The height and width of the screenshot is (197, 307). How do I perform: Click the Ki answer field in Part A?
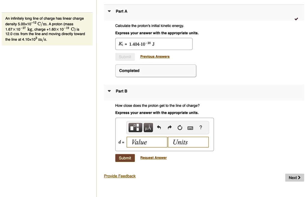click(x=153, y=44)
